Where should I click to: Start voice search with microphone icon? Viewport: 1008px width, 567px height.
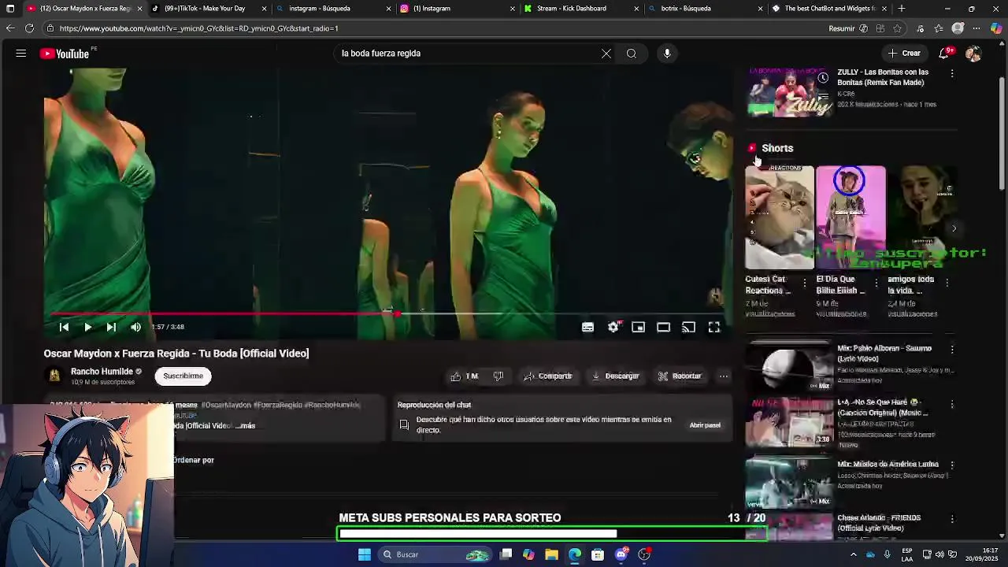667,54
